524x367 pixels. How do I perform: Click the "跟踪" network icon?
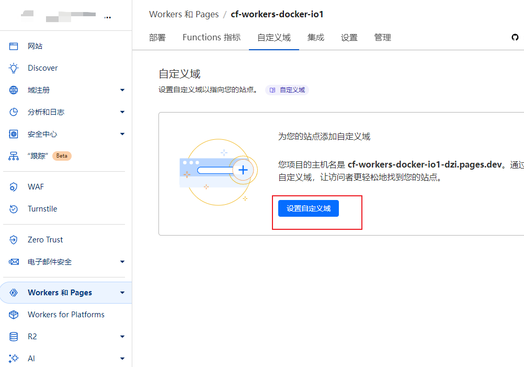pos(14,156)
